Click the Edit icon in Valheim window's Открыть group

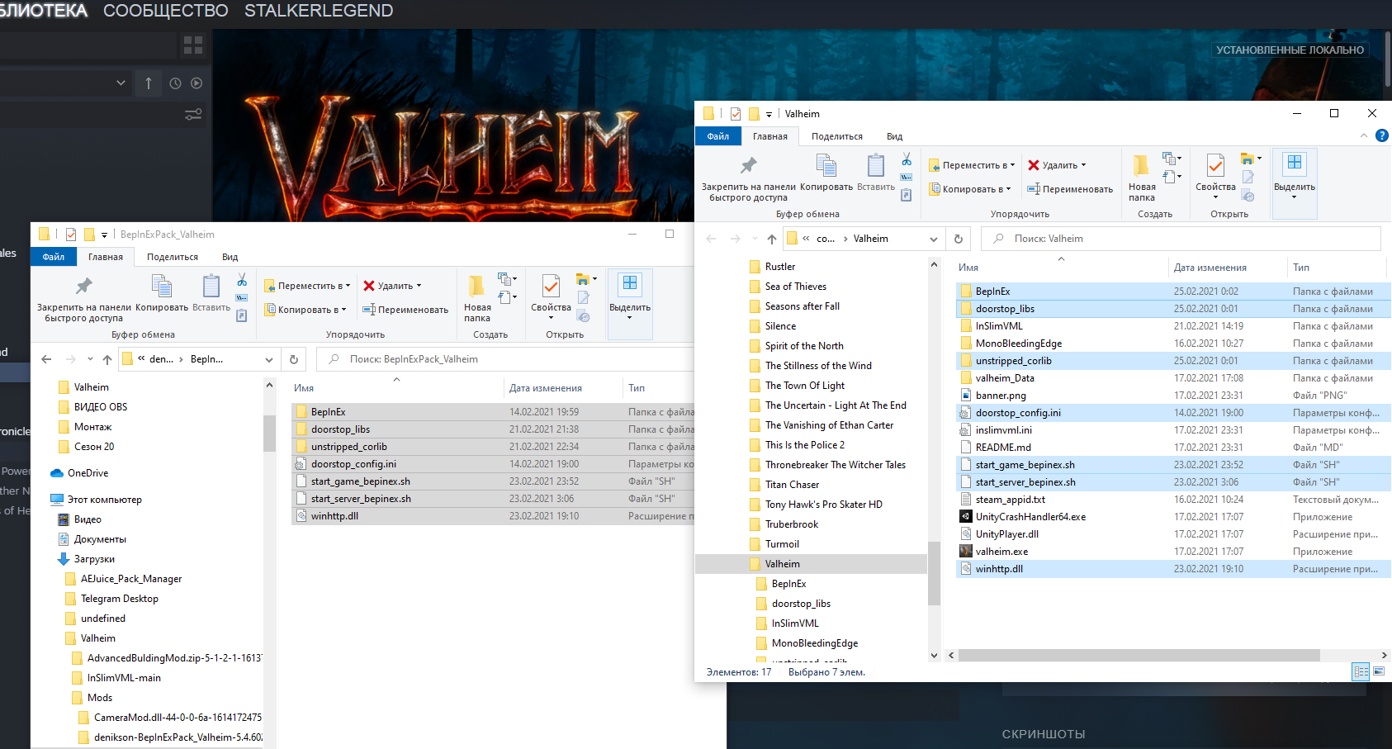[x=1248, y=177]
